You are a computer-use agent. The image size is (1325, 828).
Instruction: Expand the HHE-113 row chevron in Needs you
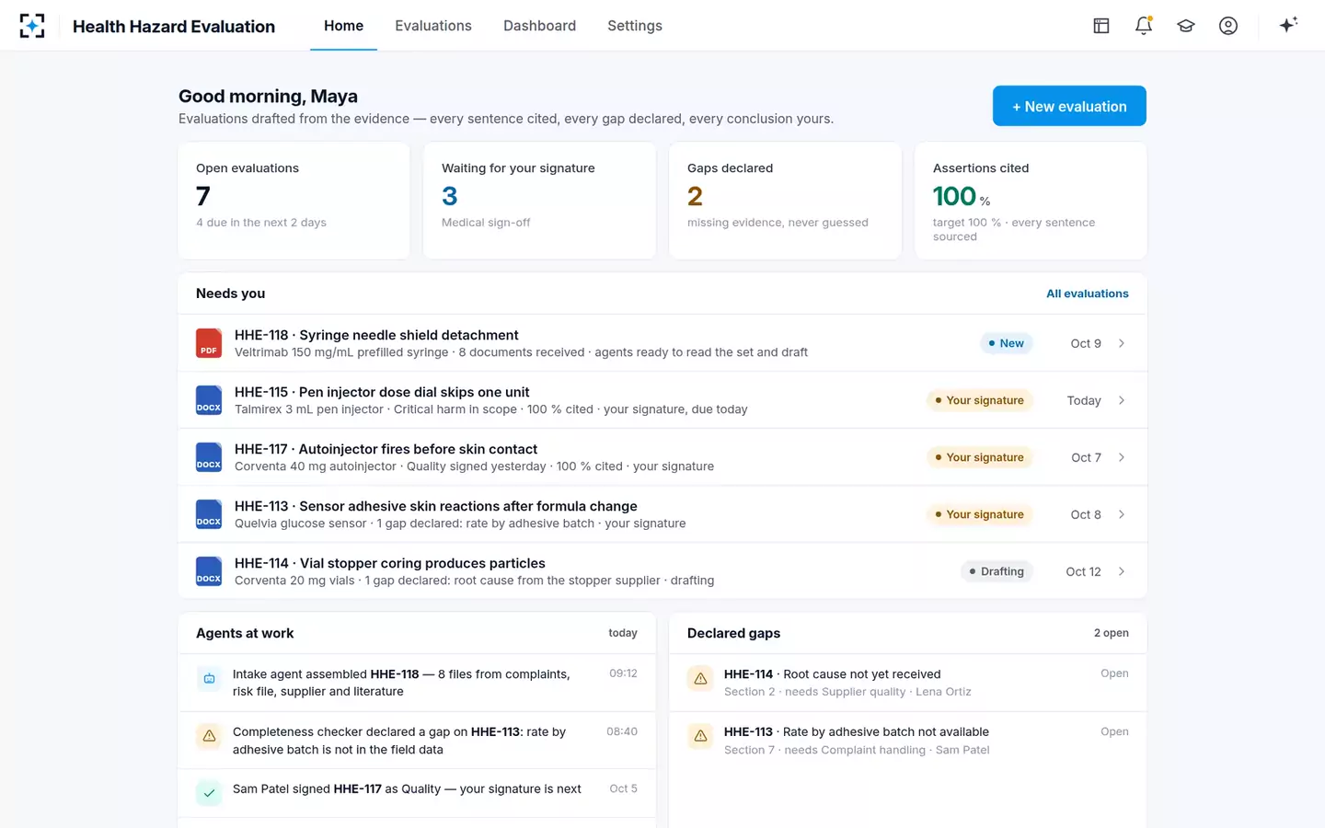pyautogui.click(x=1122, y=514)
